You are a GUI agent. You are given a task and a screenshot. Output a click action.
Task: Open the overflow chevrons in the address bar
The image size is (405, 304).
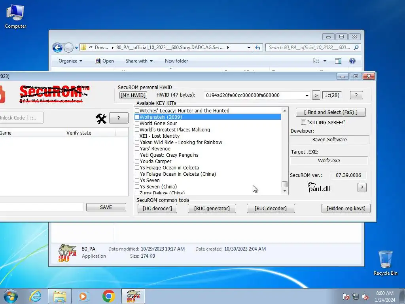click(x=91, y=47)
